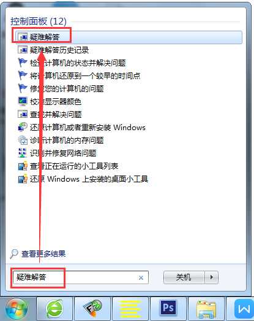254x321 pixels.
Task: Open 诊断计算机的内存问题 result
Action: [61, 140]
